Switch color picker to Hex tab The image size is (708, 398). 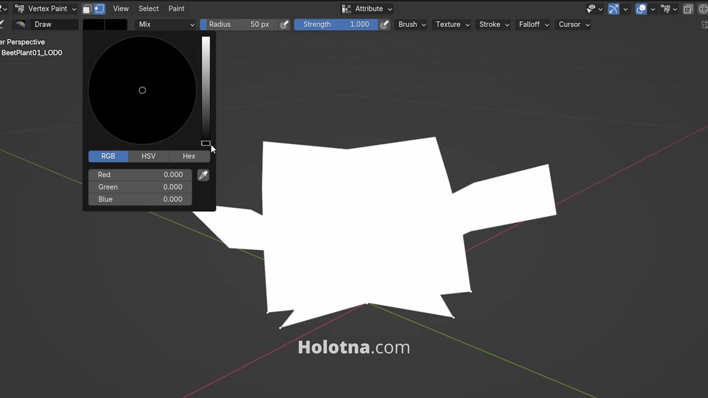click(189, 156)
